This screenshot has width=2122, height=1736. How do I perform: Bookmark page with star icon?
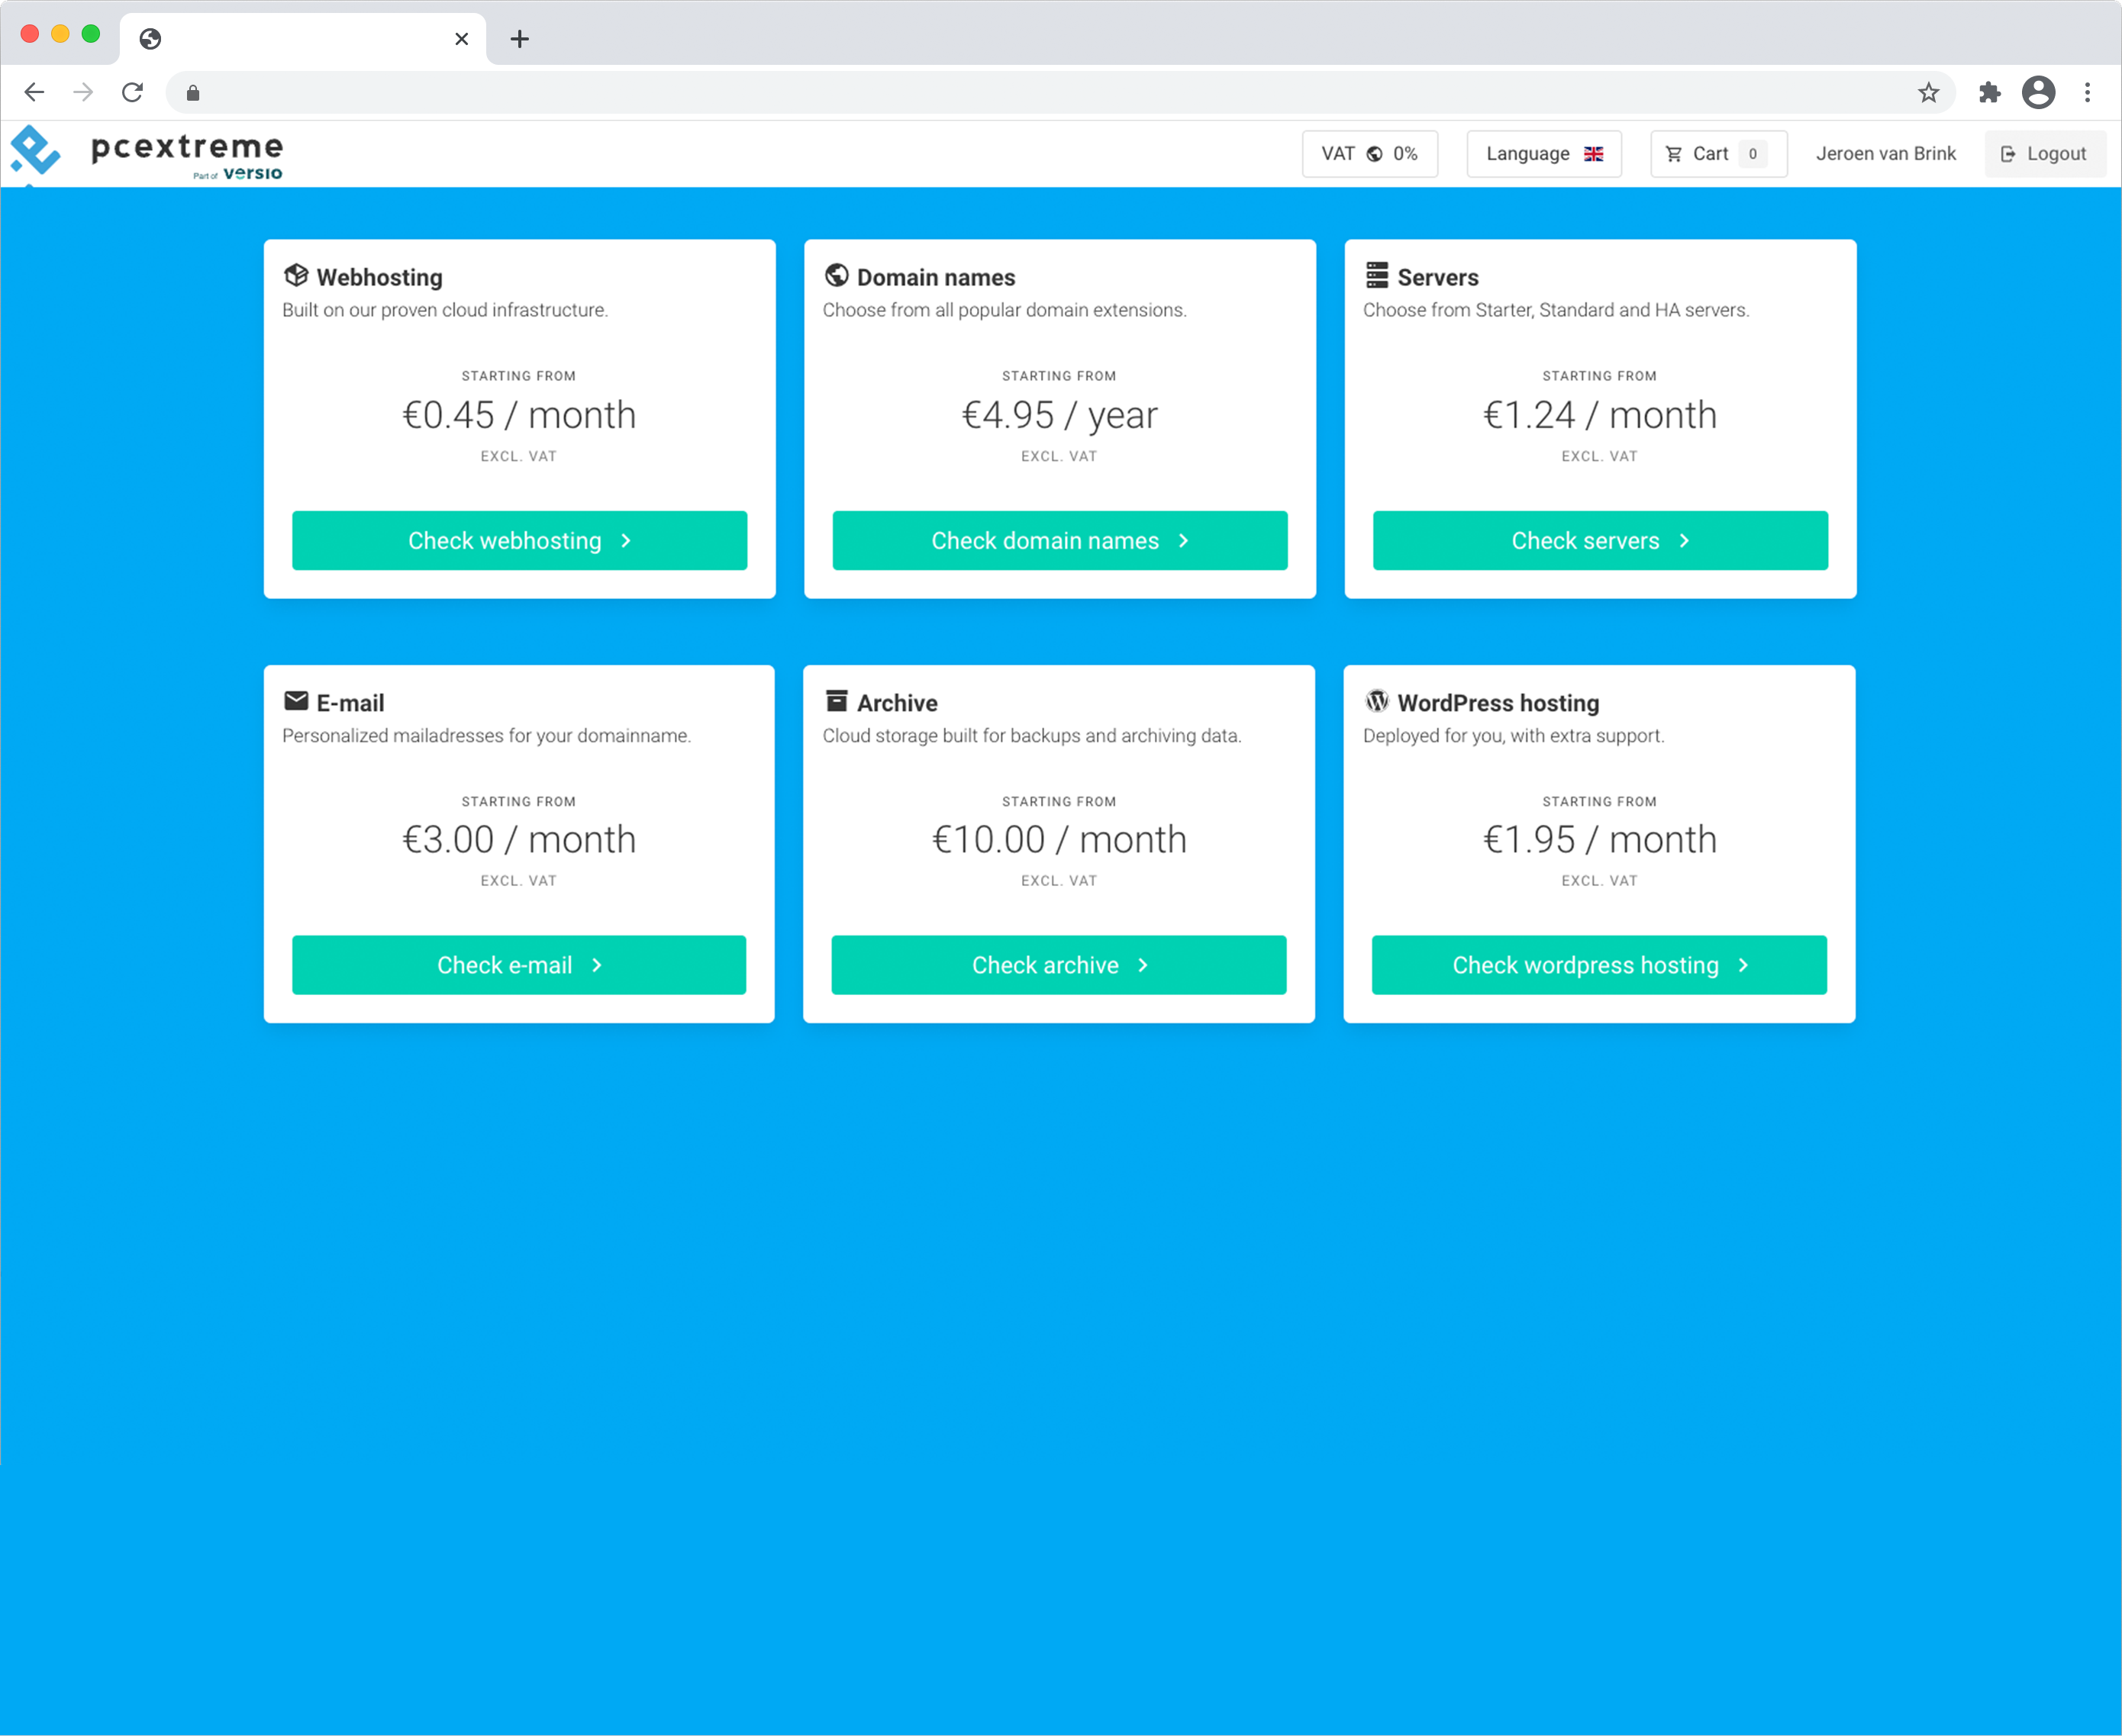tap(1928, 93)
